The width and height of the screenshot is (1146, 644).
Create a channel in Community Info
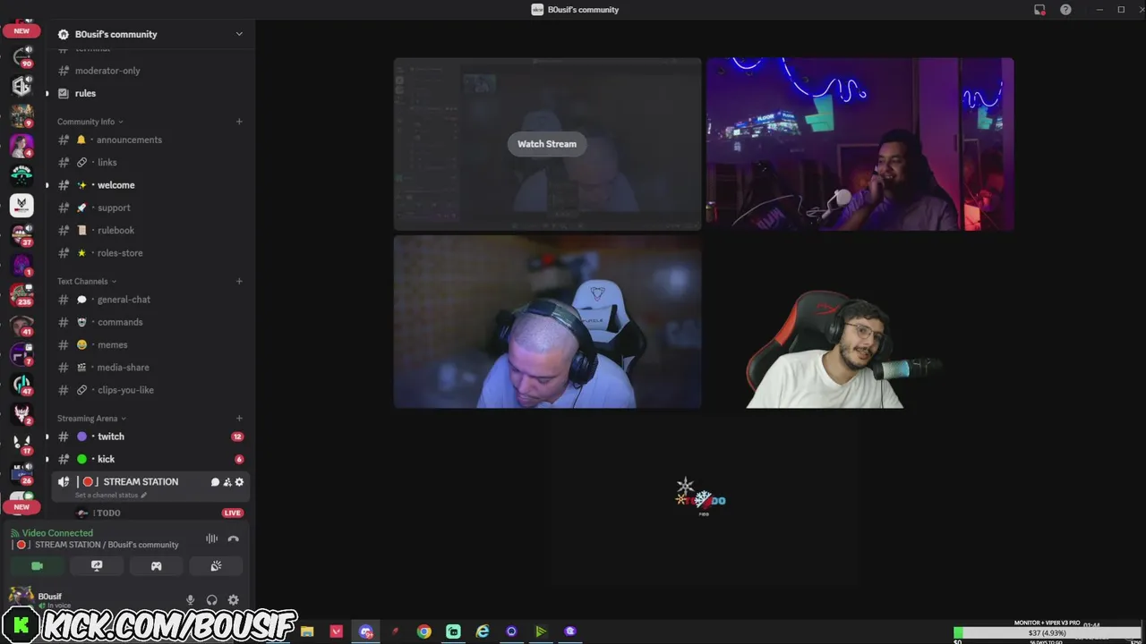click(239, 122)
